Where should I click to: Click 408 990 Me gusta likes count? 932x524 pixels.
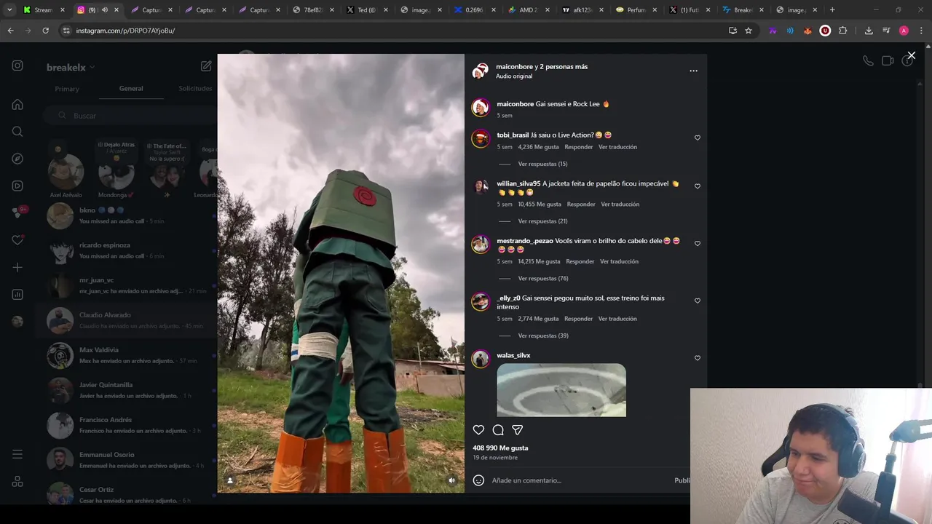point(500,448)
